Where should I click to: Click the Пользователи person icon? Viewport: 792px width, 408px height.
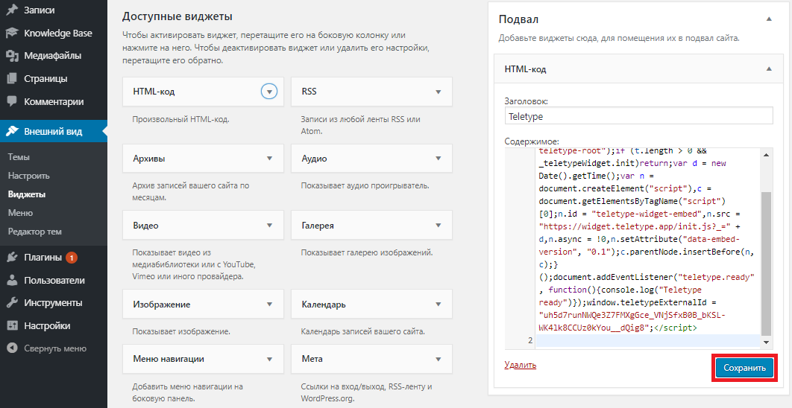click(x=12, y=281)
